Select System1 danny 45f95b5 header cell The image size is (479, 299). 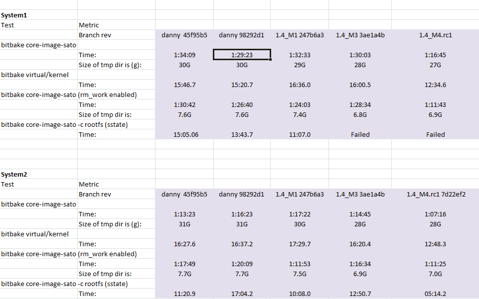tap(184, 35)
